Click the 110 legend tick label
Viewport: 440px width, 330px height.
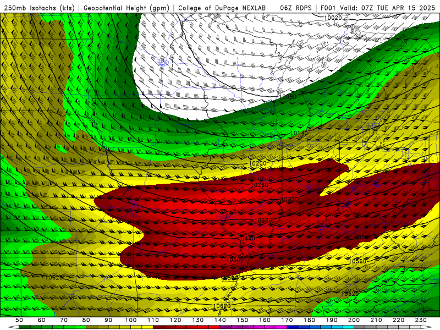[153, 320]
